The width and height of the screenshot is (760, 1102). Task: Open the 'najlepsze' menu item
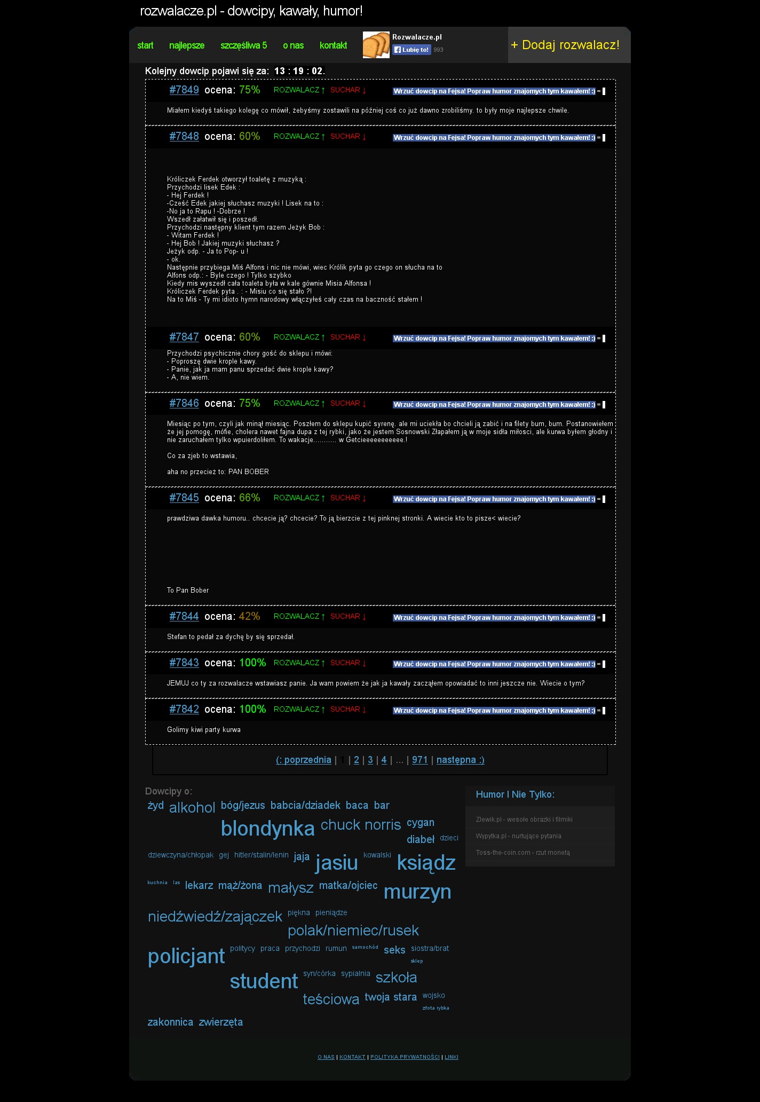[187, 45]
